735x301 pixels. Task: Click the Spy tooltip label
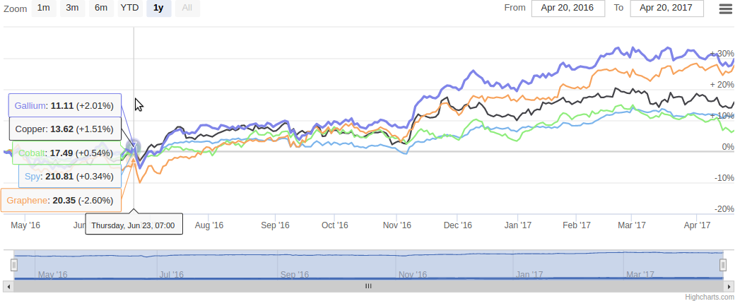(x=69, y=176)
